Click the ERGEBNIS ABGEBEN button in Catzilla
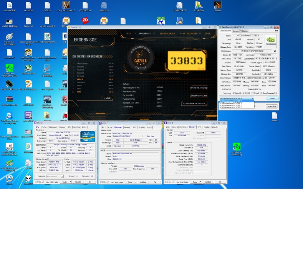This screenshot has width=303, height=276. (199, 88)
